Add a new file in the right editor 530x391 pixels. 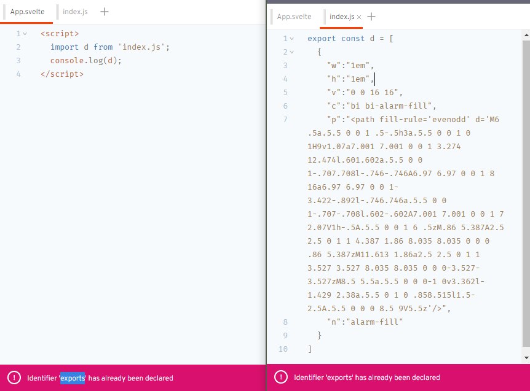click(371, 17)
